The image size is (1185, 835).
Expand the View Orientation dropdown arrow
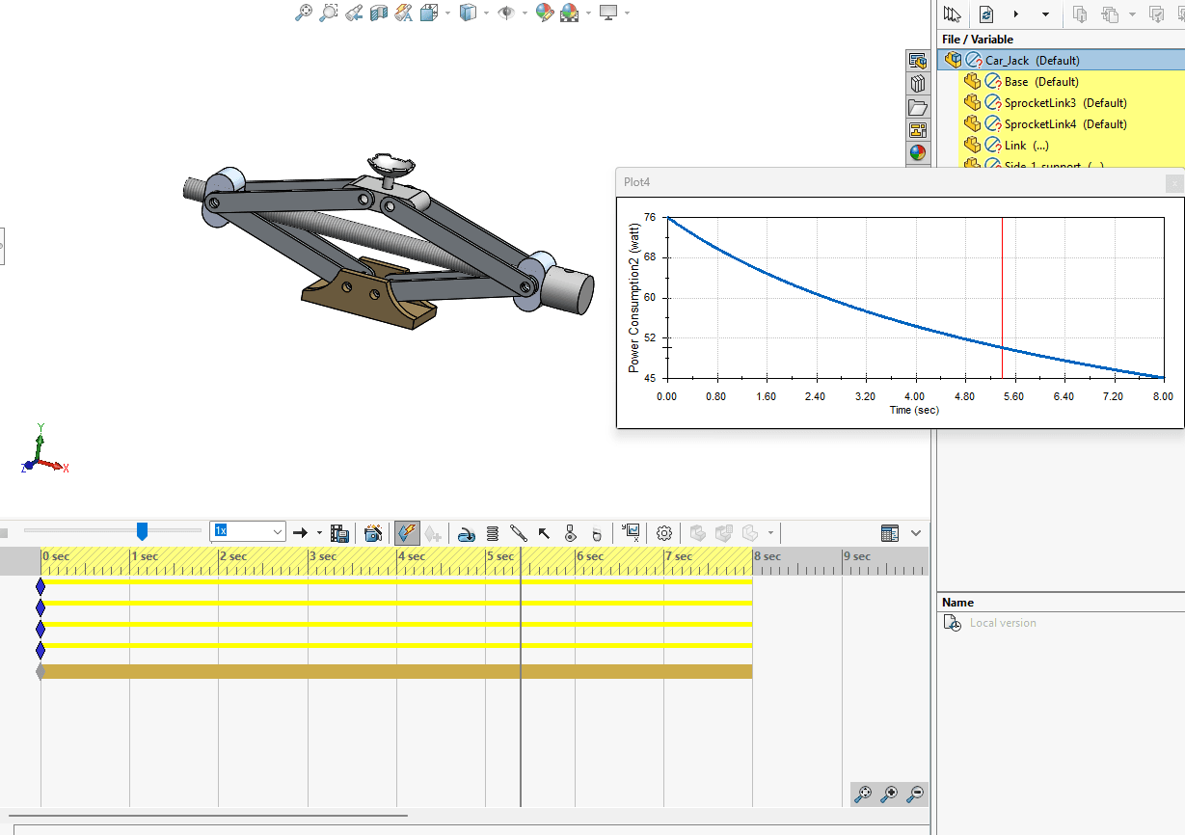[448, 13]
